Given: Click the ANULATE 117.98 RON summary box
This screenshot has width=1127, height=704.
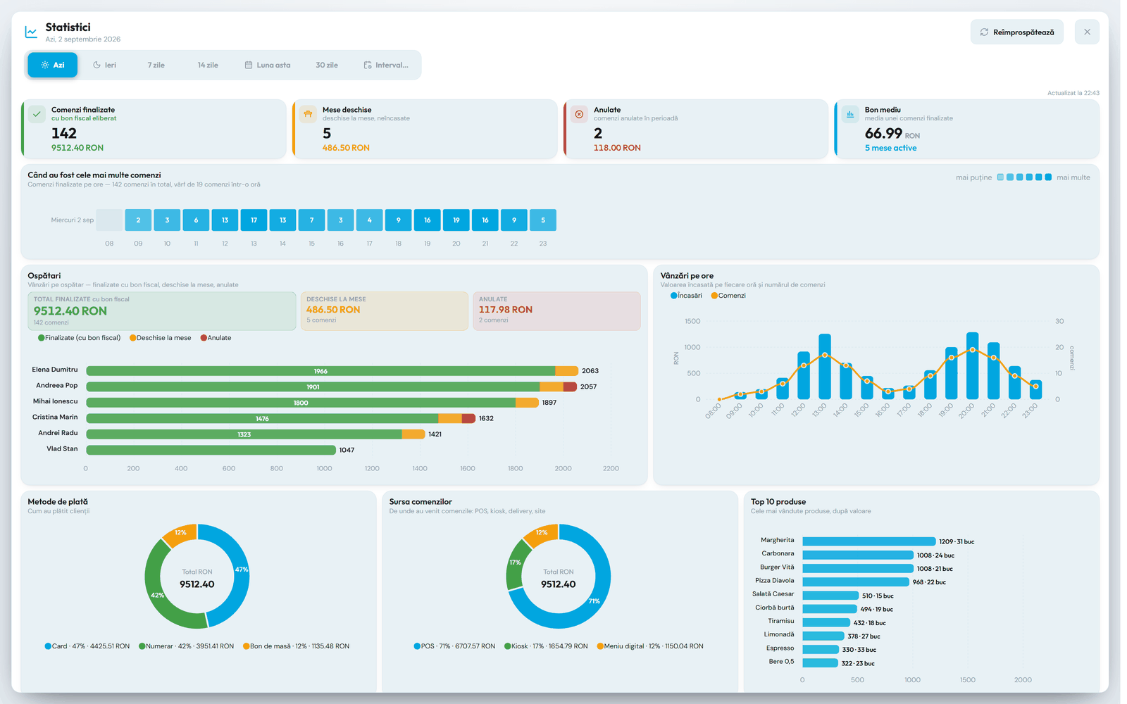Looking at the screenshot, I should [556, 311].
